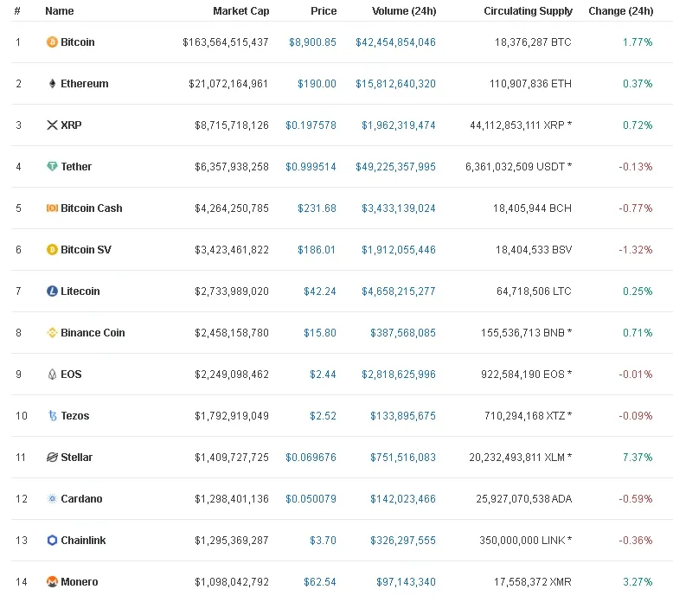Sort by Volume (24h) header
The image size is (673, 602).
(404, 11)
